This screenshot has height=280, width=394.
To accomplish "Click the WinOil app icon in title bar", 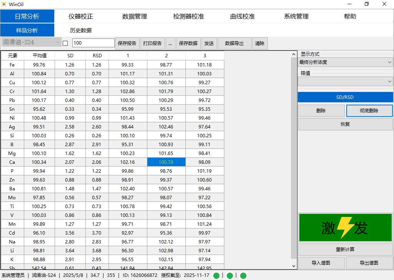I will tap(4, 4).
